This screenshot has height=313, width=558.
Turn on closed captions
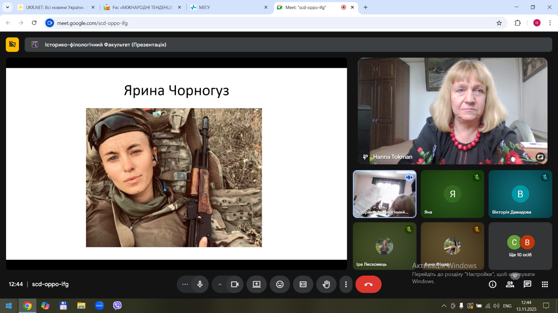pos(303,284)
